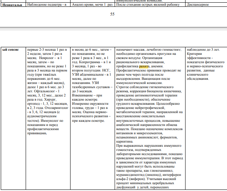Click "Наблюдение педиатра - в" text

pos(47,5)
